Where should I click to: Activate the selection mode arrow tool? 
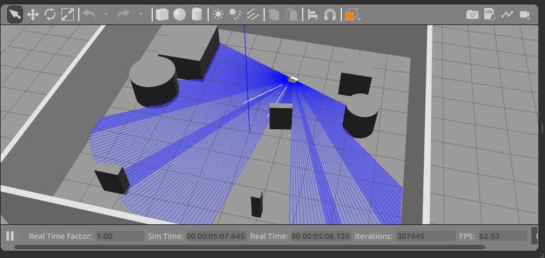15,15
